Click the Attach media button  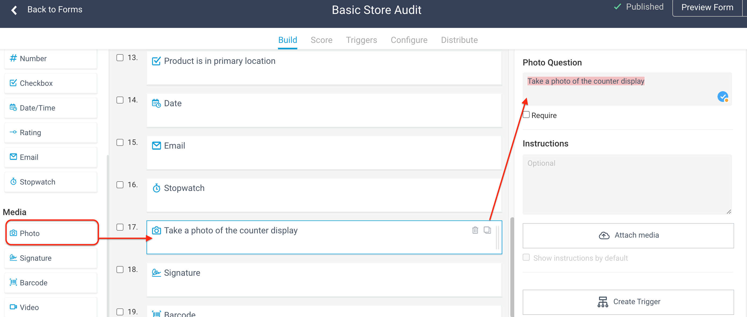pyautogui.click(x=628, y=235)
